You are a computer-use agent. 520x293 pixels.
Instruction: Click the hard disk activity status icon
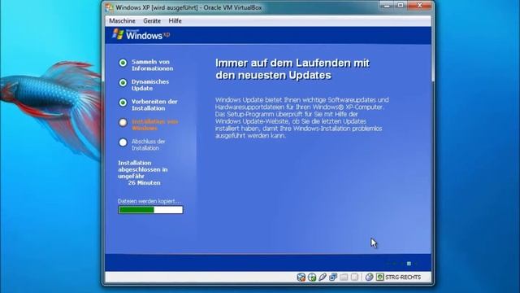pyautogui.click(x=301, y=277)
